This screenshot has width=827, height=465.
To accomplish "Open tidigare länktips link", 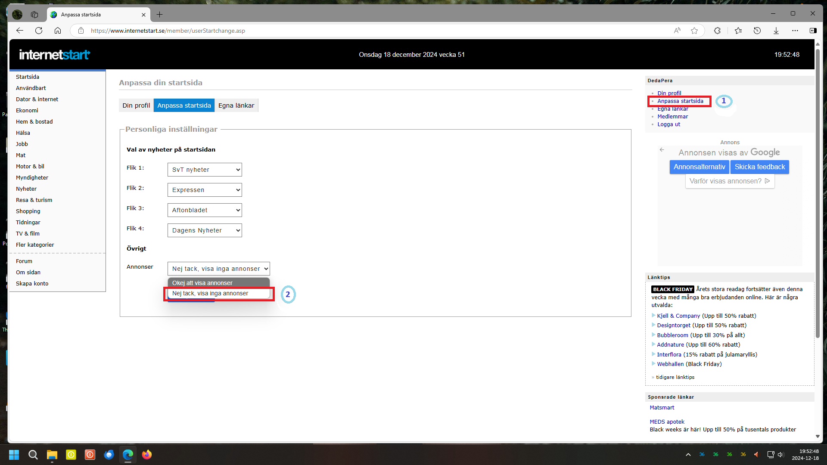I will (675, 377).
